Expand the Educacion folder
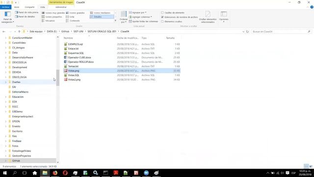This screenshot has height=177, width=314. [x=5, y=97]
